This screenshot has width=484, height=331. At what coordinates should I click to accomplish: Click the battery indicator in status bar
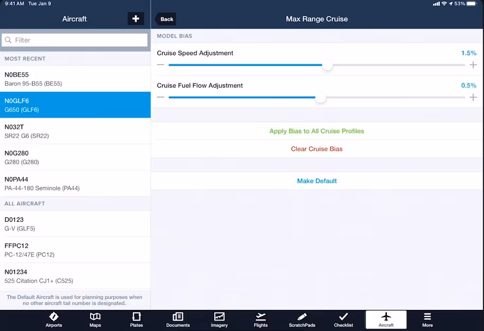[x=472, y=4]
